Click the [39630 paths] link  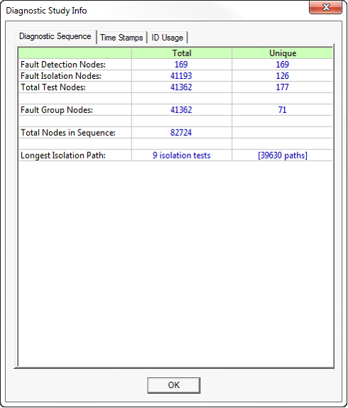click(283, 156)
